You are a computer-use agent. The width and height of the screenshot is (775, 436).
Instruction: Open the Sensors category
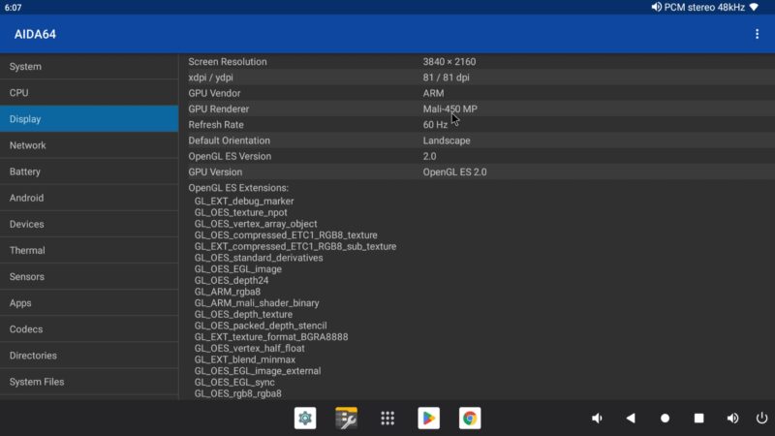point(89,276)
